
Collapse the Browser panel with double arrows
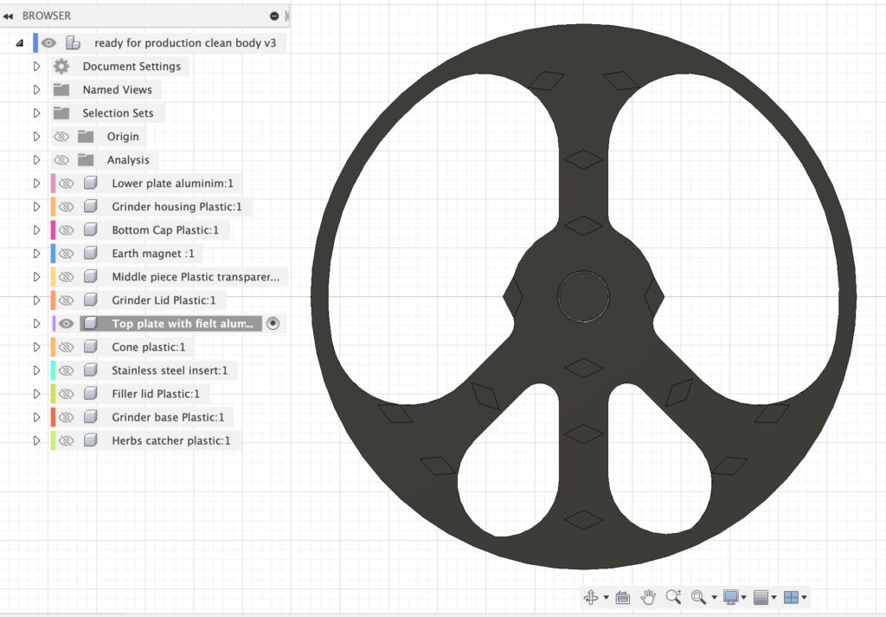(8, 16)
